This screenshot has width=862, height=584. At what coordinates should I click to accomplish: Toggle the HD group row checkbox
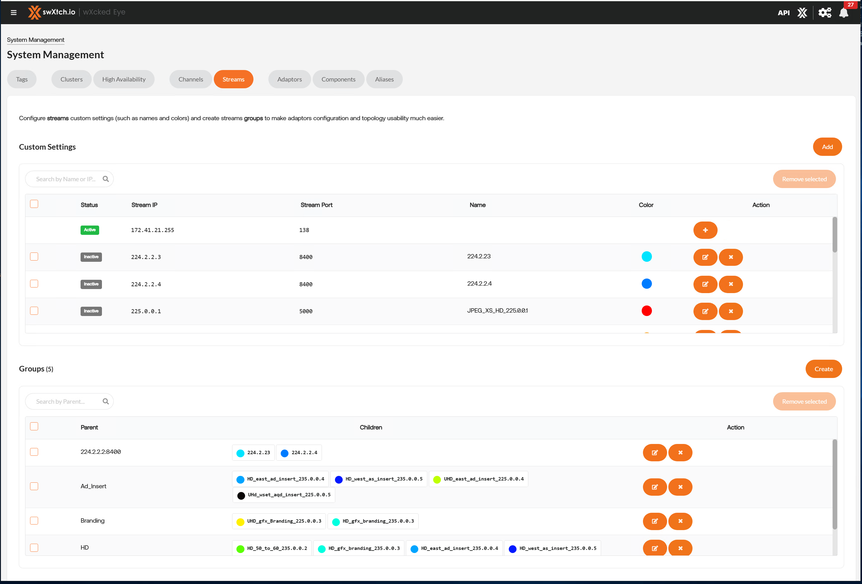34,548
